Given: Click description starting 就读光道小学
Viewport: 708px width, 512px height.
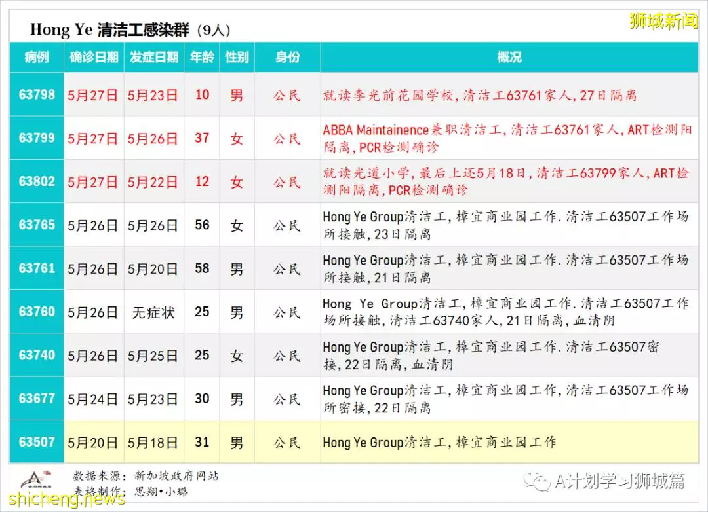Looking at the screenshot, I should pos(506,181).
